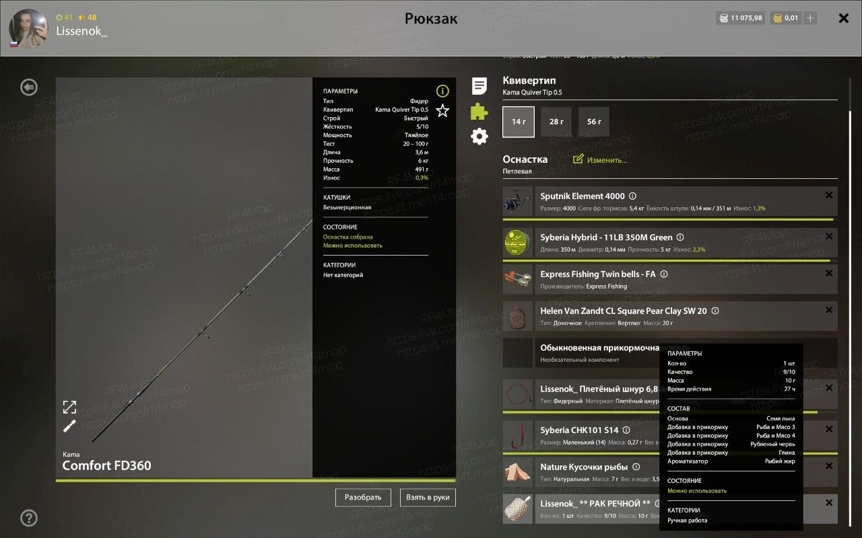This screenshot has height=538, width=862.
Task: Click the Безынерционная reel type text
Action: coord(347,207)
